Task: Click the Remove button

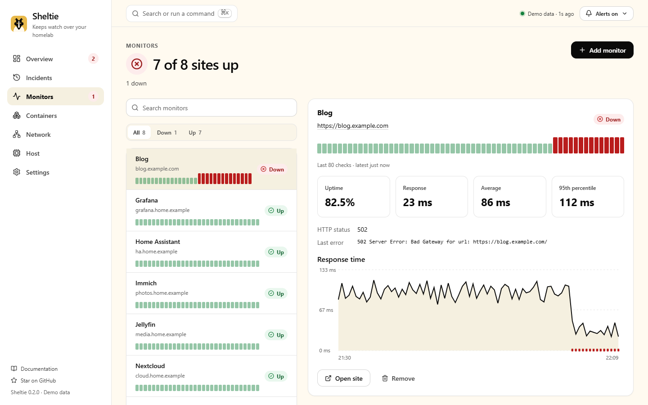Action: point(398,378)
